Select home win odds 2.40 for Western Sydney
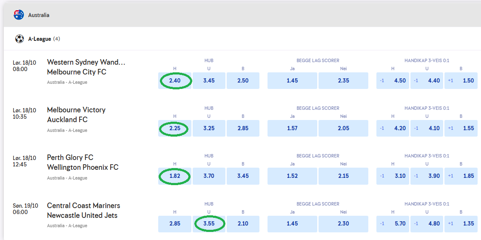Viewport: 481px width, 240px height. pyautogui.click(x=175, y=80)
